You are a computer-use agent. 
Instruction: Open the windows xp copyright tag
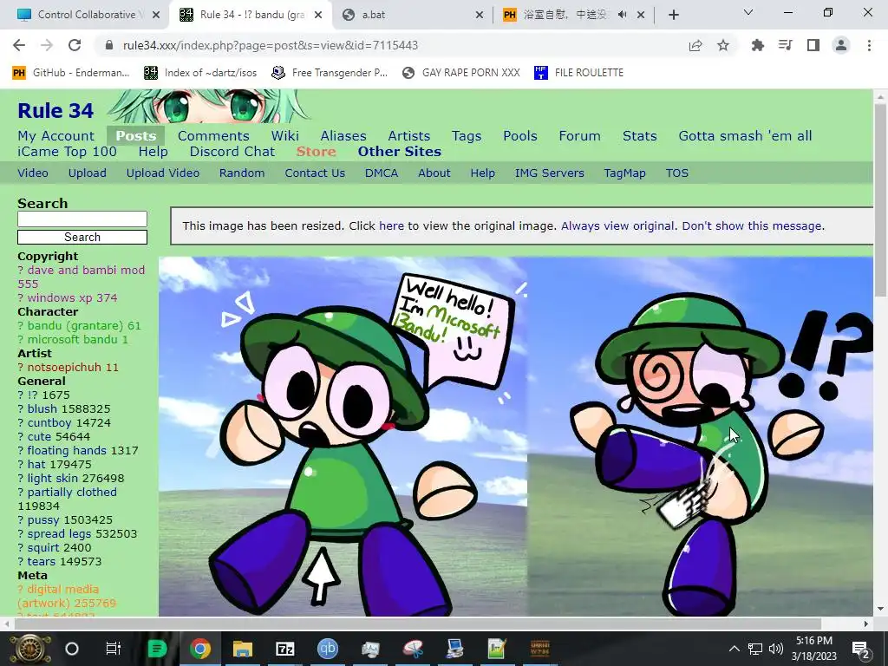point(61,298)
